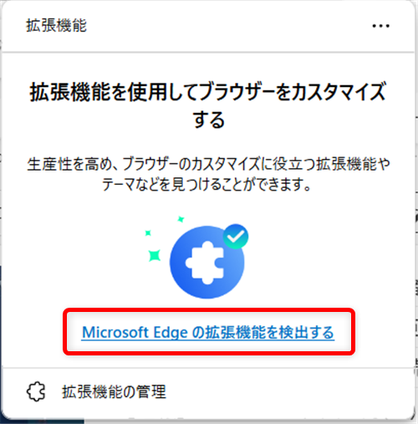Click the description line starting 生産性を高め
The image size is (418, 424).
[208, 164]
